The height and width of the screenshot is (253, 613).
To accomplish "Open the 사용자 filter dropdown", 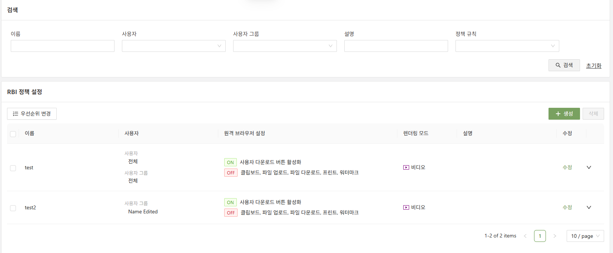I will pyautogui.click(x=173, y=46).
